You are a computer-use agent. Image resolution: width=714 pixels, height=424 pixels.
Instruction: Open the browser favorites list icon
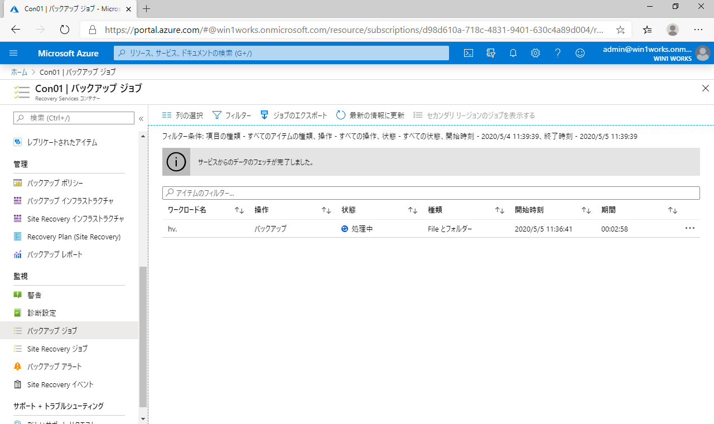(647, 30)
